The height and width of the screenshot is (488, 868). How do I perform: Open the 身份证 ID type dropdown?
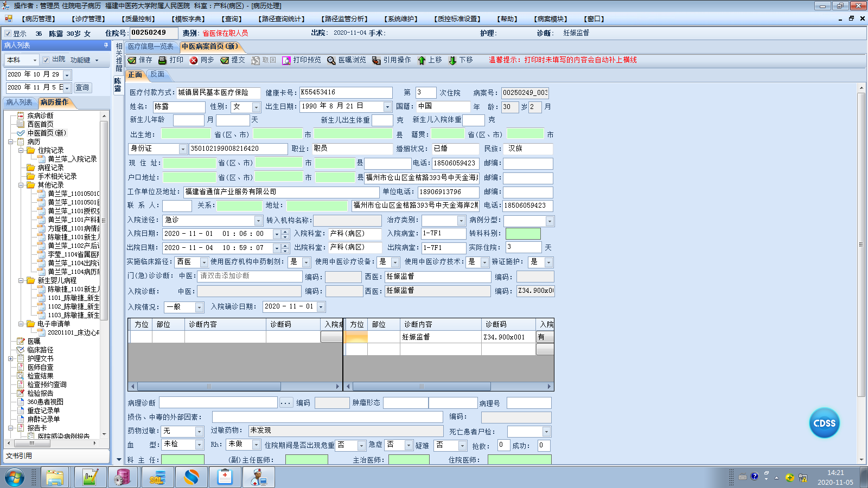point(183,149)
